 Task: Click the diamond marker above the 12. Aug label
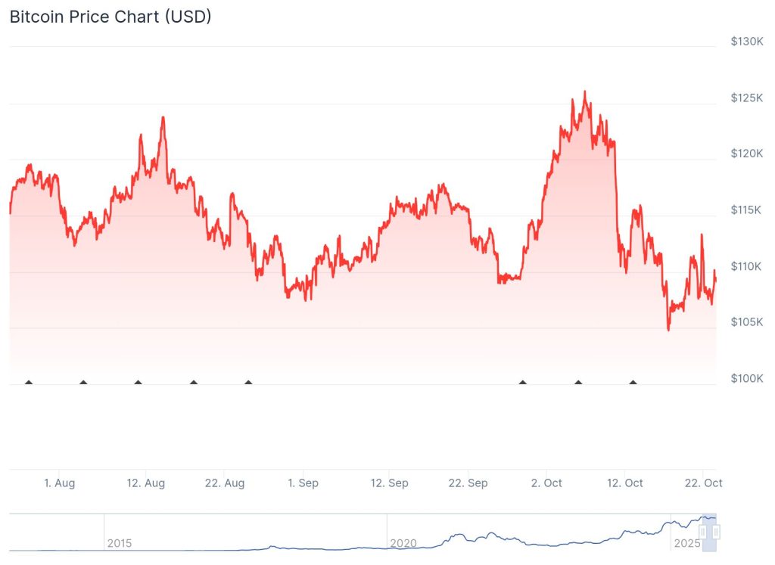point(138,382)
